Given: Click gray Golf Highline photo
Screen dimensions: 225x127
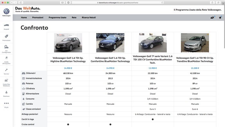Looking at the screenshot, I should [x=68, y=43].
